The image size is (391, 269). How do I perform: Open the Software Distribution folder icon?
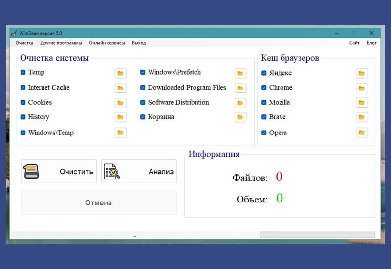click(240, 103)
